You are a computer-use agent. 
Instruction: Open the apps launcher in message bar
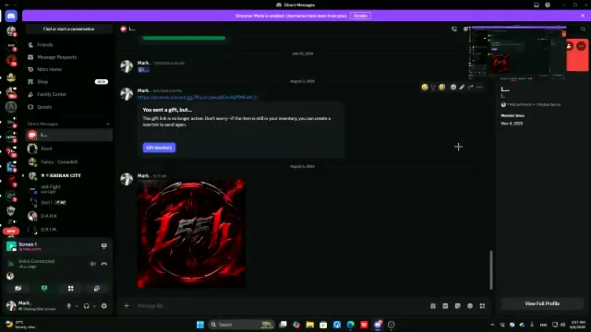(482, 306)
